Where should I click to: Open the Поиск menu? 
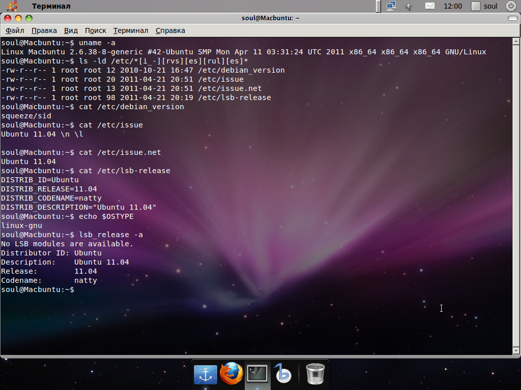pyautogui.click(x=95, y=30)
